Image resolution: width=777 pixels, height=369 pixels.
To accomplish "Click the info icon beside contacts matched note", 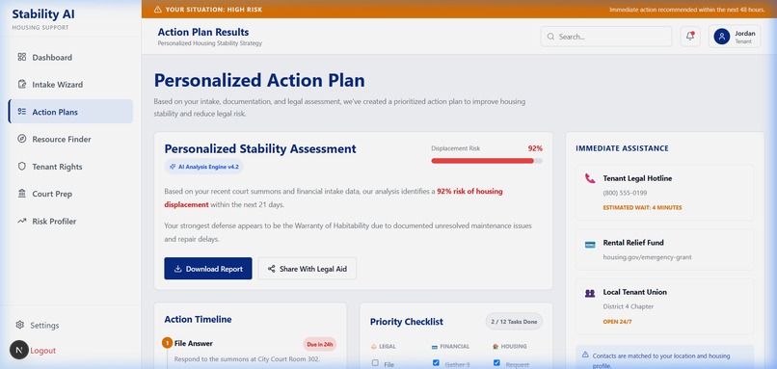I will tap(585, 355).
